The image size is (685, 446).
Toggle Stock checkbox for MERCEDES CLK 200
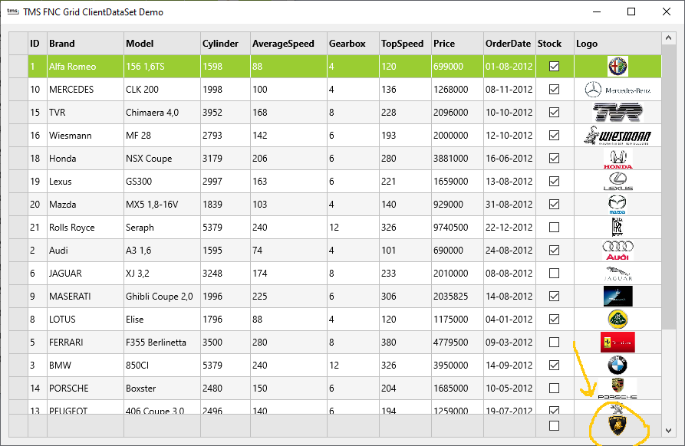click(x=554, y=90)
